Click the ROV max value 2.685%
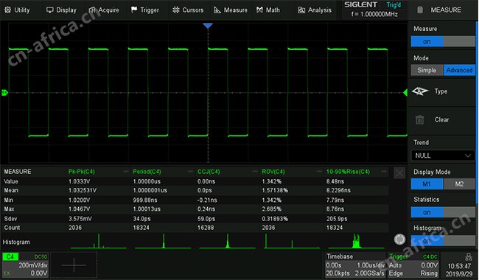Viewport: 479px width, 280px height. pos(272,209)
